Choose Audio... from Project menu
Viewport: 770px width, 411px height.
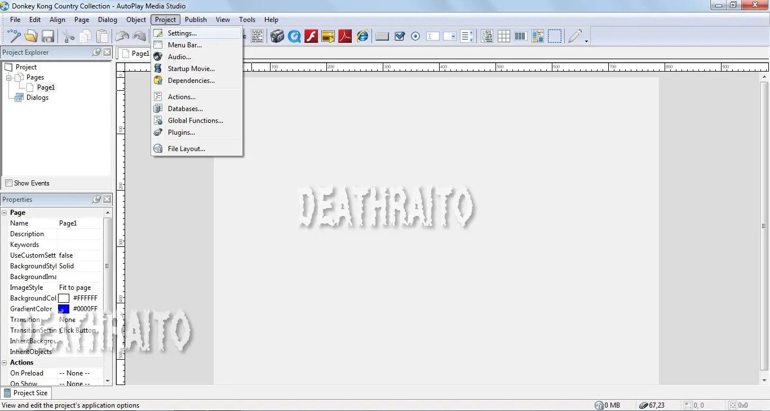tap(197, 57)
